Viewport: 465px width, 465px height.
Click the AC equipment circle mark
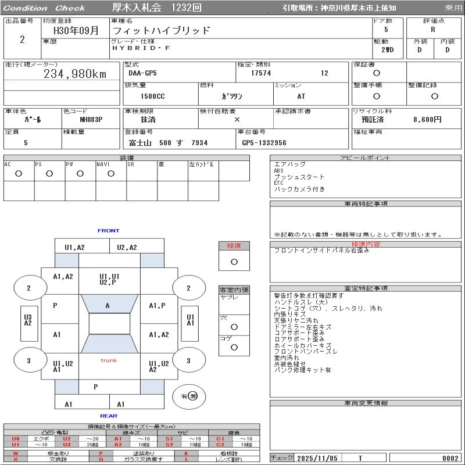click(x=19, y=173)
